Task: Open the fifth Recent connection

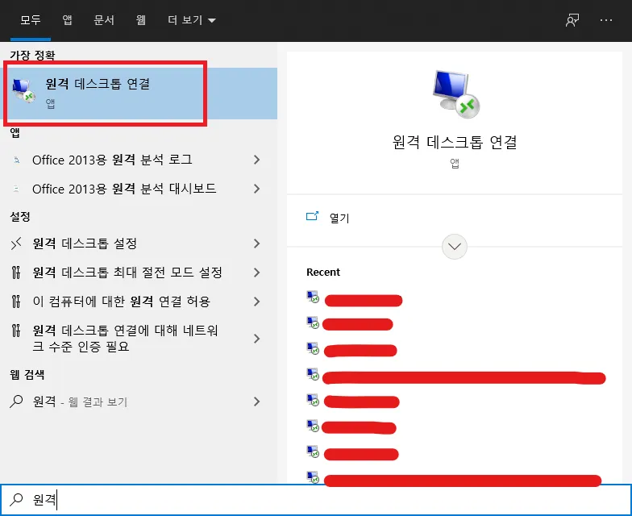Action: pyautogui.click(x=353, y=401)
